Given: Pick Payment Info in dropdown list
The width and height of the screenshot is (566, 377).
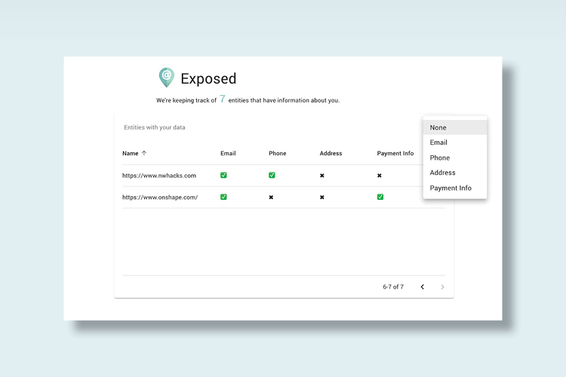Looking at the screenshot, I should [x=455, y=188].
